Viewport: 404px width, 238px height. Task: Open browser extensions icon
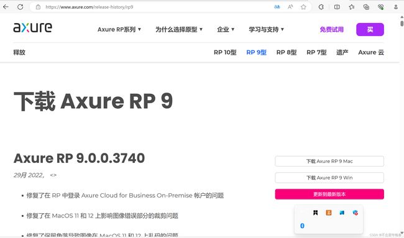[x=321, y=7]
